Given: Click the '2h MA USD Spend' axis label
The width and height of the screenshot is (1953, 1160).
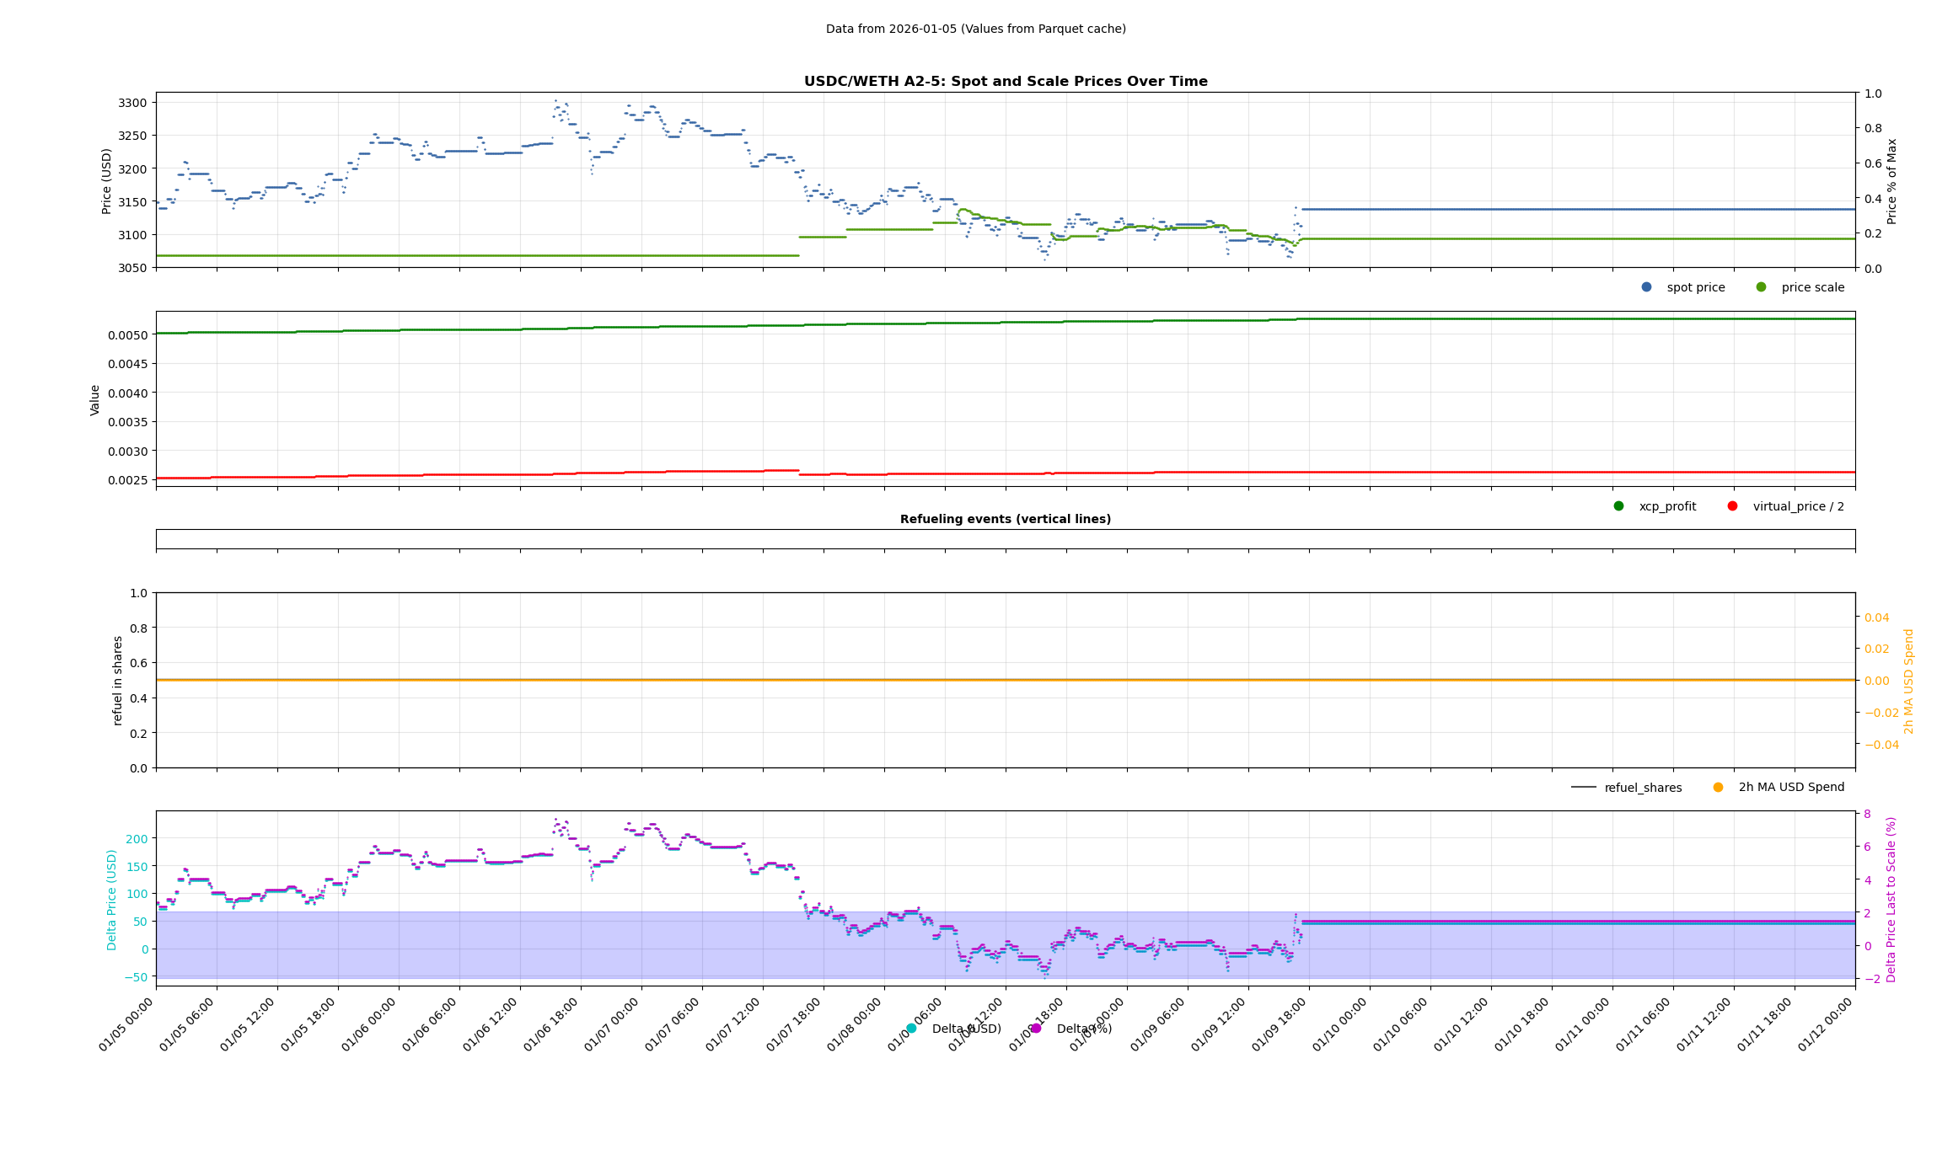Looking at the screenshot, I should pos(1909,682).
